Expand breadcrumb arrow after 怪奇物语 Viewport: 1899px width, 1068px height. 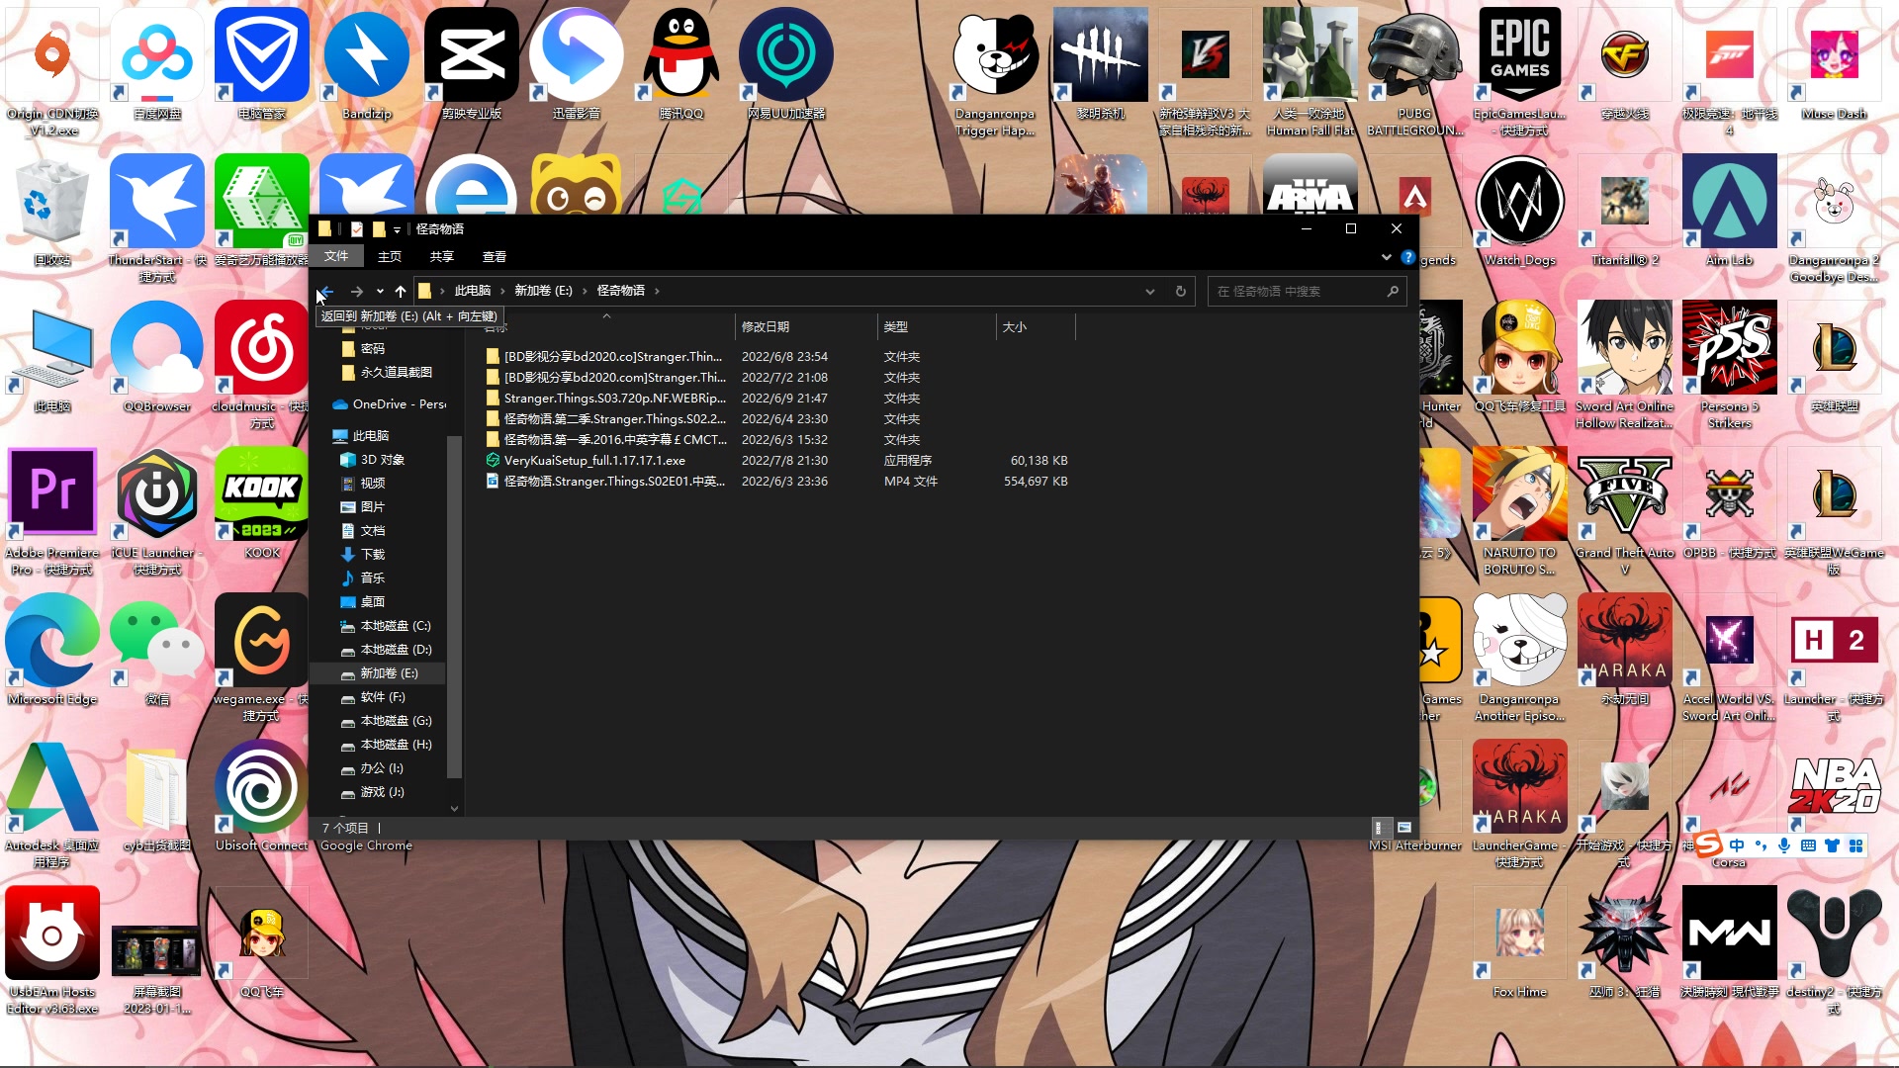click(657, 291)
